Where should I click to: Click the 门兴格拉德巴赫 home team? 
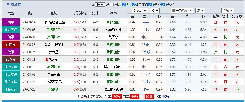pyautogui.click(x=54, y=22)
